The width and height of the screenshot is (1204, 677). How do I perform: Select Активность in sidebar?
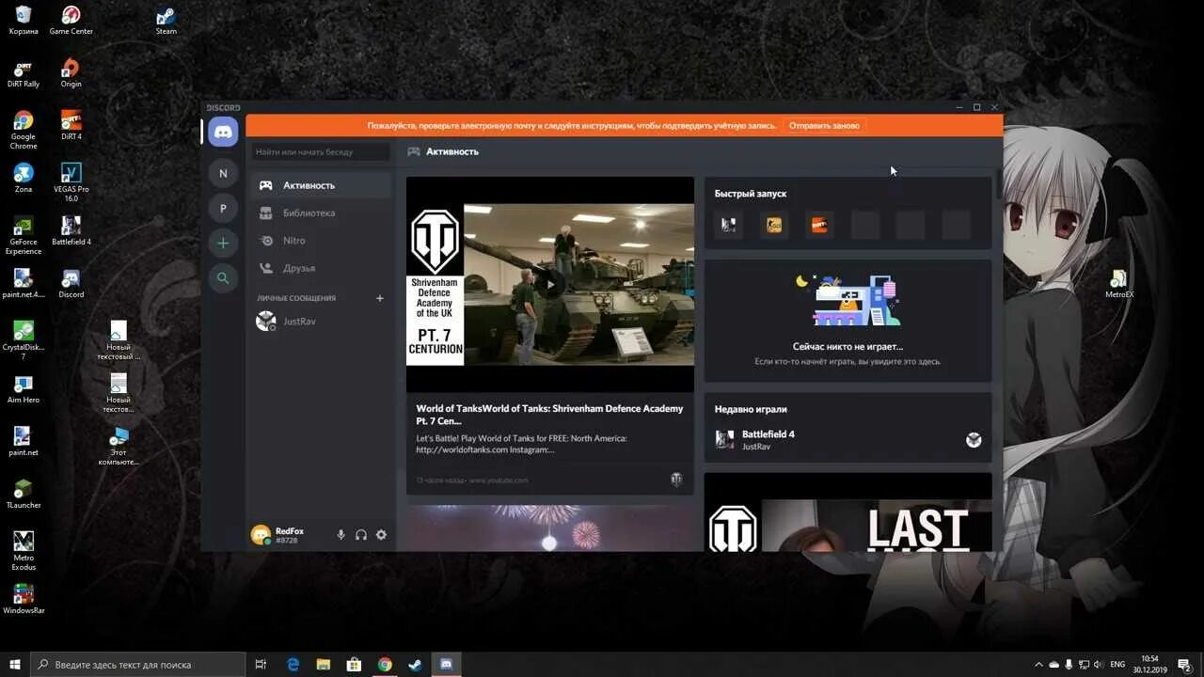(323, 185)
